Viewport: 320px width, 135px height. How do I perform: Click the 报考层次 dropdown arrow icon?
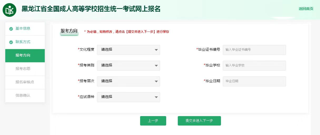(x=156, y=81)
